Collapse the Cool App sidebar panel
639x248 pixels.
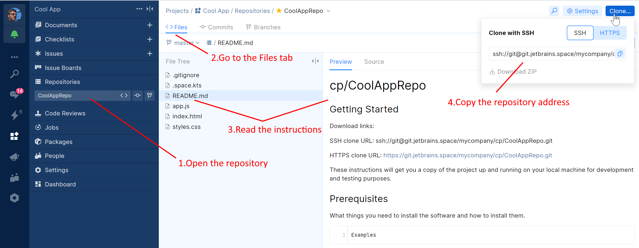(150, 9)
